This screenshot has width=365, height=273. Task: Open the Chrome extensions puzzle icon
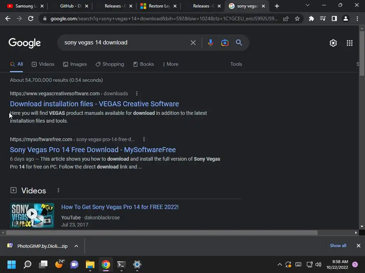coord(311,18)
